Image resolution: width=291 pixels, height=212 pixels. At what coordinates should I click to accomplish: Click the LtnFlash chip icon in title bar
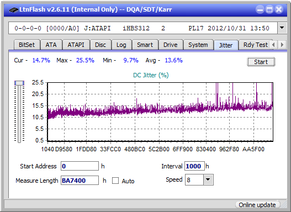13,9
